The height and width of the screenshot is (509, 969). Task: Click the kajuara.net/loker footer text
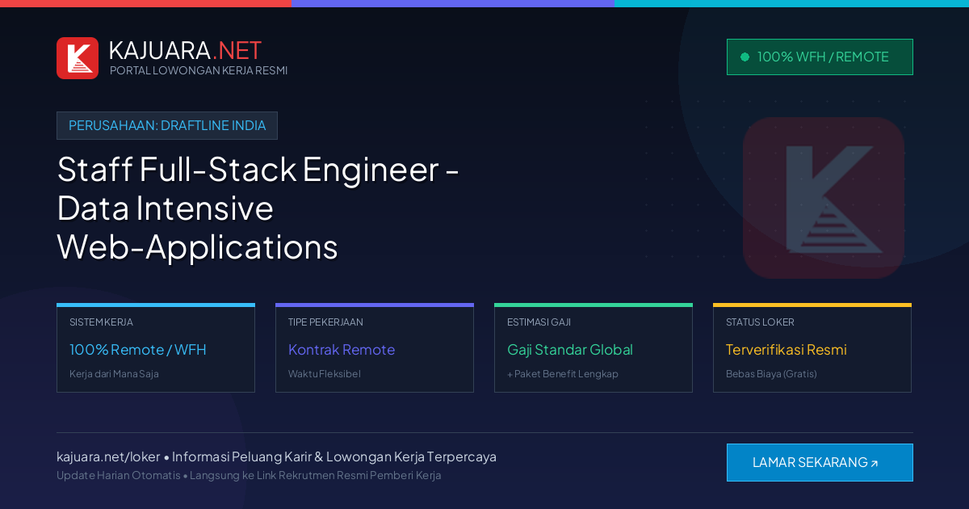[108, 456]
